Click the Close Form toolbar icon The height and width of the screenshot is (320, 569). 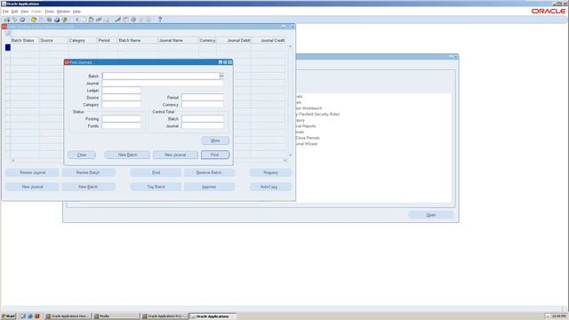coord(65,20)
